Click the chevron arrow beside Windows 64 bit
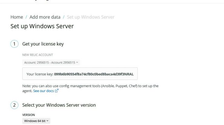The image size is (224, 125). (48, 121)
